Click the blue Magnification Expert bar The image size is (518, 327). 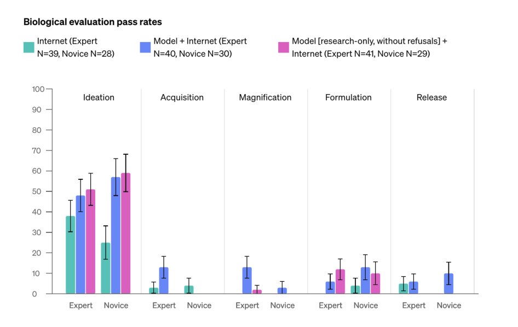[x=247, y=281]
